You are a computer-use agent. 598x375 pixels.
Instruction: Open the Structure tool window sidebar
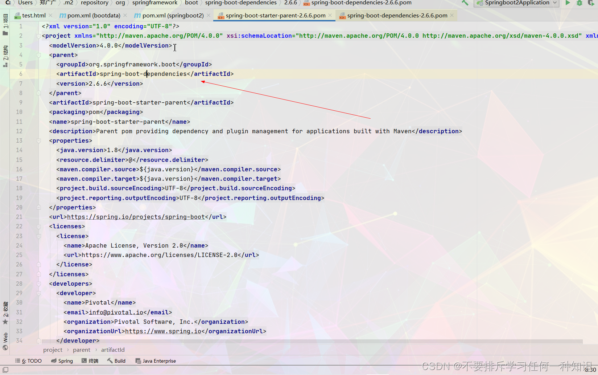coord(5,56)
